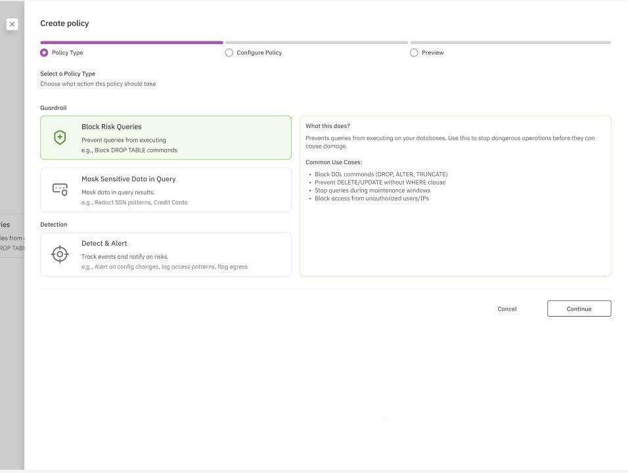Click the "Policy Type" step label
628x473 pixels.
tap(67, 53)
